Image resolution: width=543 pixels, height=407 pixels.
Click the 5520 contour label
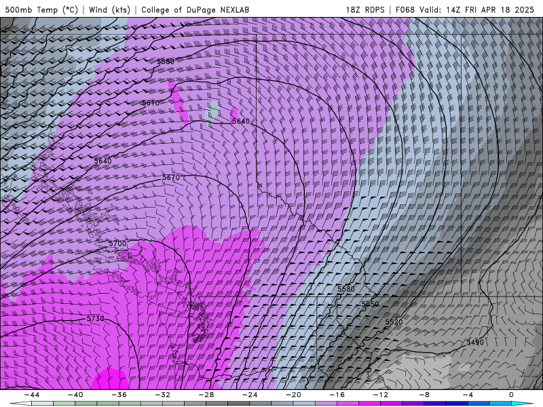click(394, 322)
